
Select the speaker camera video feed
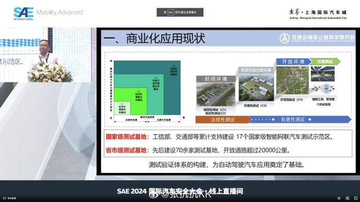46,55
